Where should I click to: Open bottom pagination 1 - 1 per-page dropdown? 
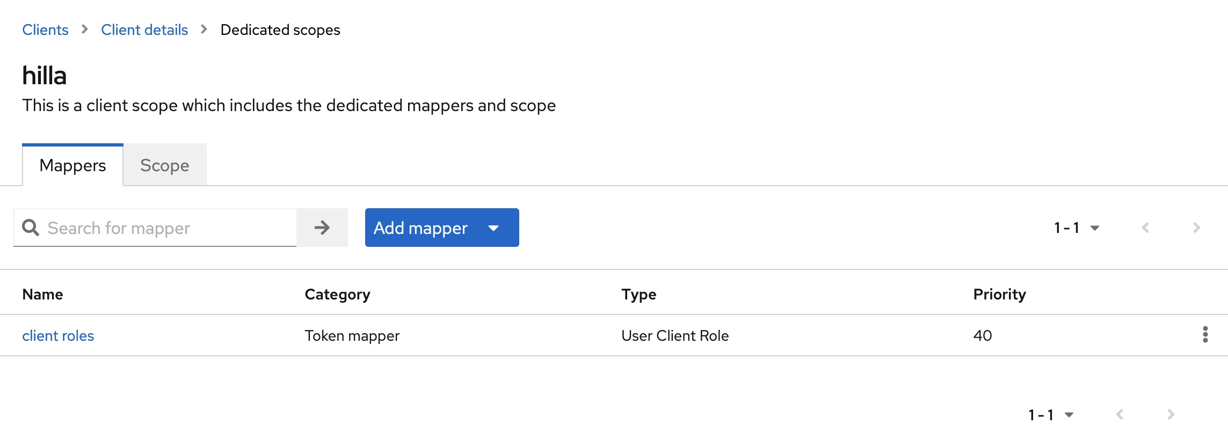tap(1051, 415)
